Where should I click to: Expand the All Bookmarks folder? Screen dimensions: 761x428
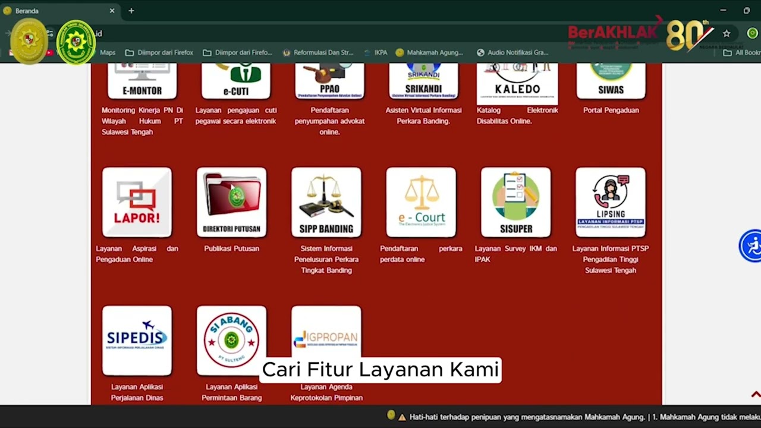(x=741, y=52)
